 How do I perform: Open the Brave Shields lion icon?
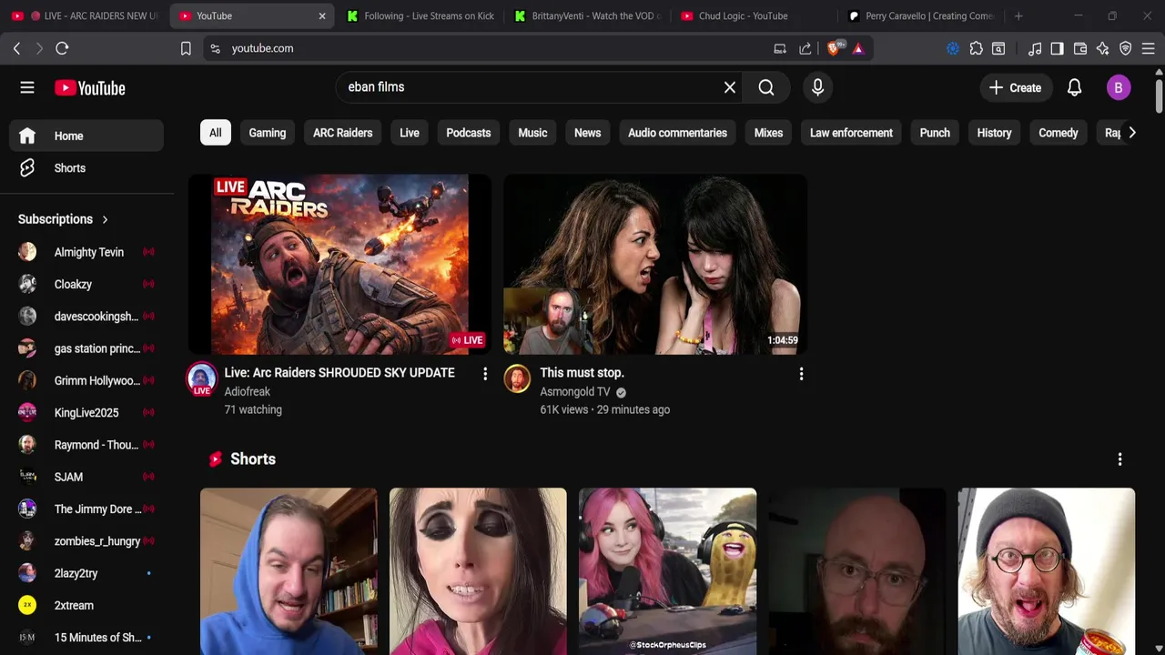834,48
